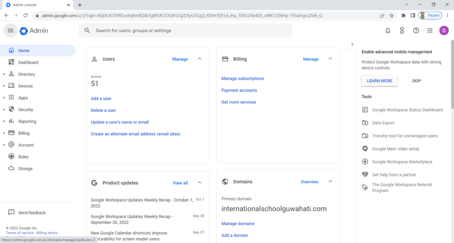This screenshot has width=454, height=243.
Task: Collapse the Billing card
Action: 330,59
